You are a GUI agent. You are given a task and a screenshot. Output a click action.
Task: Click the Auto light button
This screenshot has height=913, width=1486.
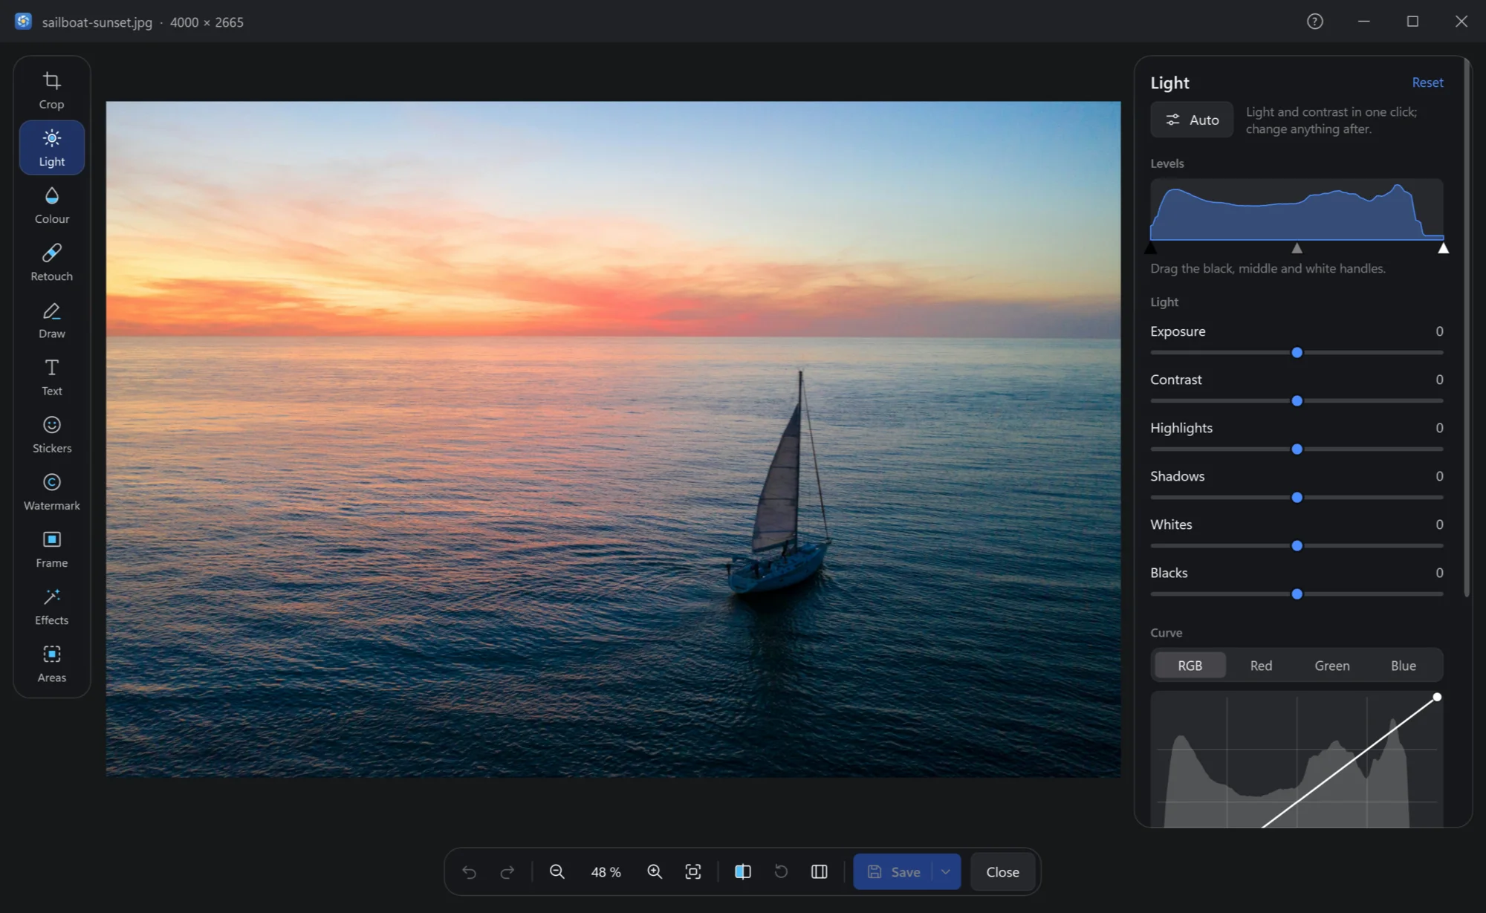click(1192, 120)
